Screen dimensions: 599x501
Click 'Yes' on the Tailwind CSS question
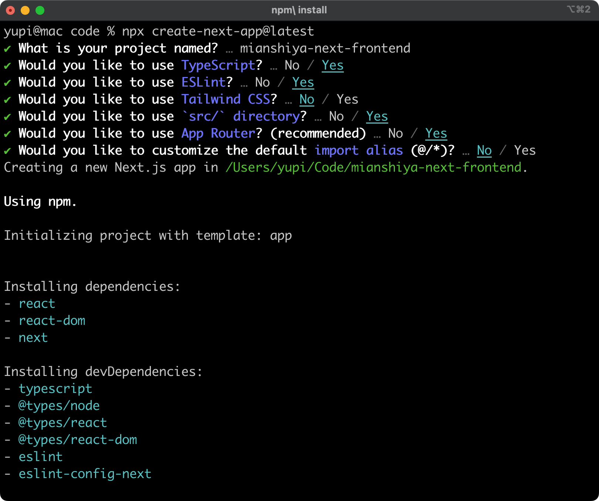(348, 100)
